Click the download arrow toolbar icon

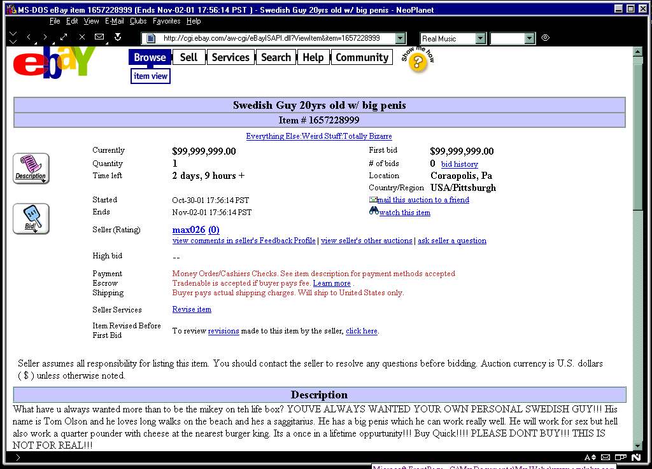118,37
